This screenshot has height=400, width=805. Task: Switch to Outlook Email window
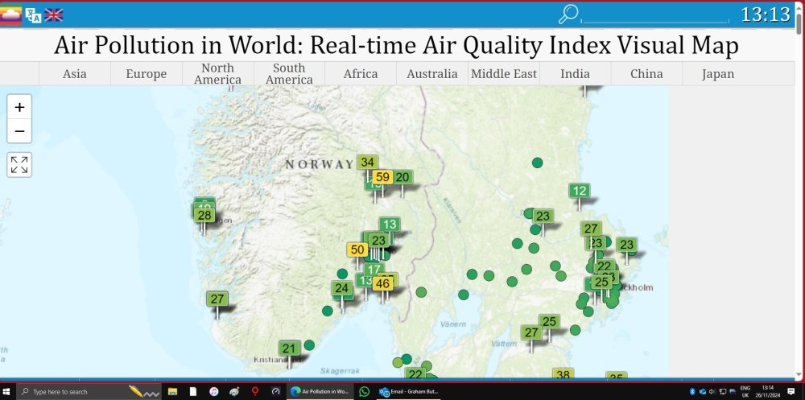click(409, 391)
